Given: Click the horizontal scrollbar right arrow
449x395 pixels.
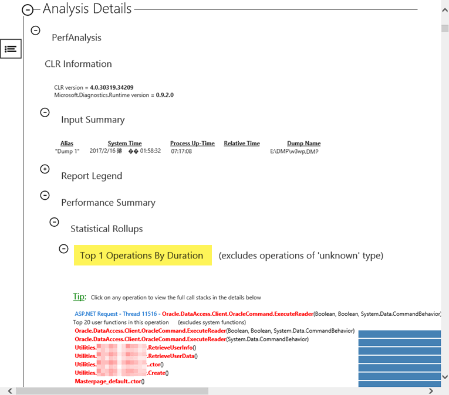Looking at the screenshot, I should pyautogui.click(x=431, y=391).
